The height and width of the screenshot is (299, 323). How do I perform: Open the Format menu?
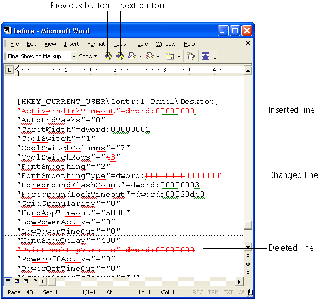point(96,44)
